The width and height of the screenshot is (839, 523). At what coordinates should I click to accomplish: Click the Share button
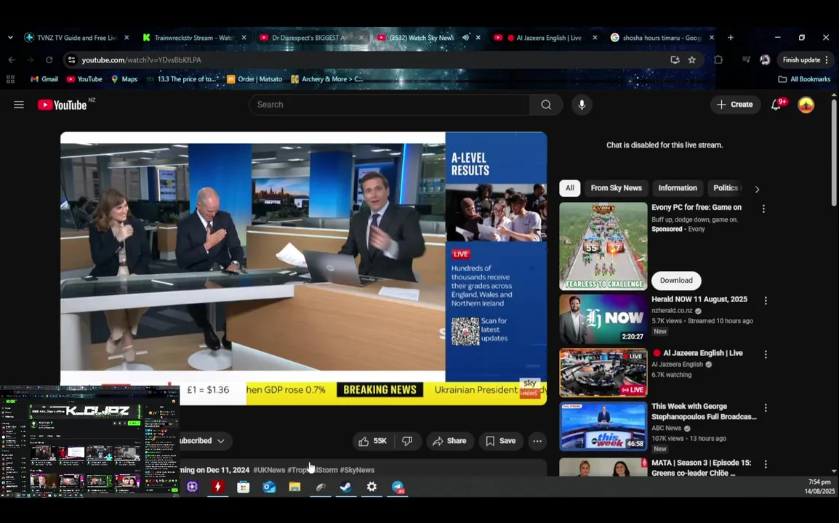coord(449,441)
